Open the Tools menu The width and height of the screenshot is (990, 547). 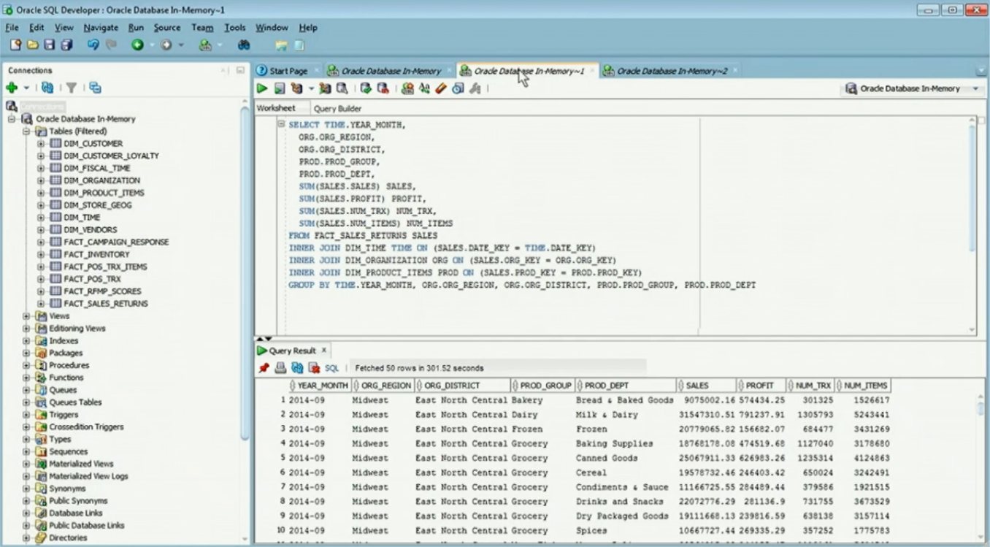click(x=235, y=28)
